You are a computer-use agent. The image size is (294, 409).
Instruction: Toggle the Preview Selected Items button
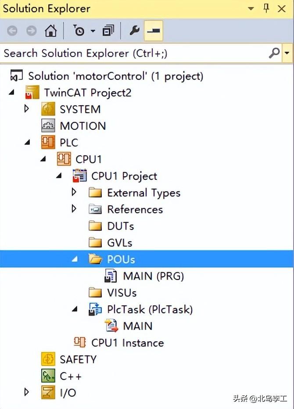[154, 31]
